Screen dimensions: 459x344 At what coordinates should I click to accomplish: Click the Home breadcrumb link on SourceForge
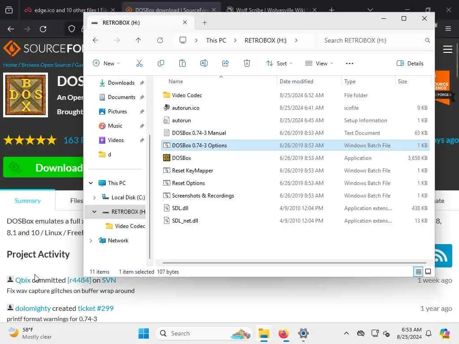click(x=10, y=65)
